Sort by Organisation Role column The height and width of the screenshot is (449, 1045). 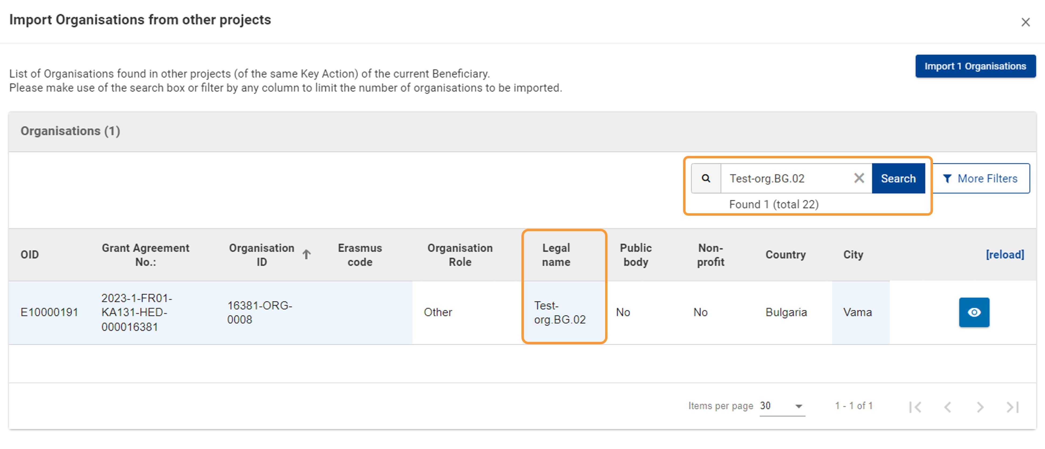(x=460, y=255)
